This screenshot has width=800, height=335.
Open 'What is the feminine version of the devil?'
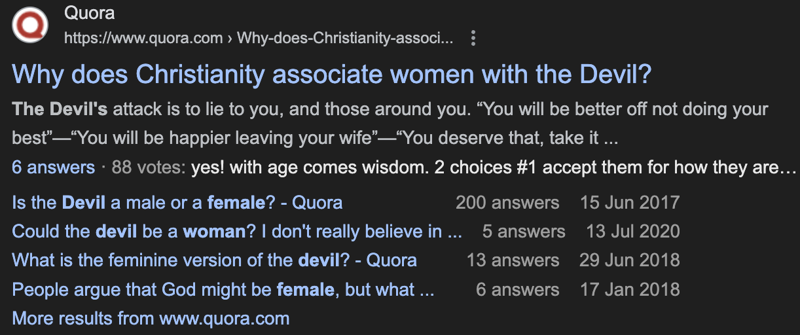pyautogui.click(x=214, y=260)
